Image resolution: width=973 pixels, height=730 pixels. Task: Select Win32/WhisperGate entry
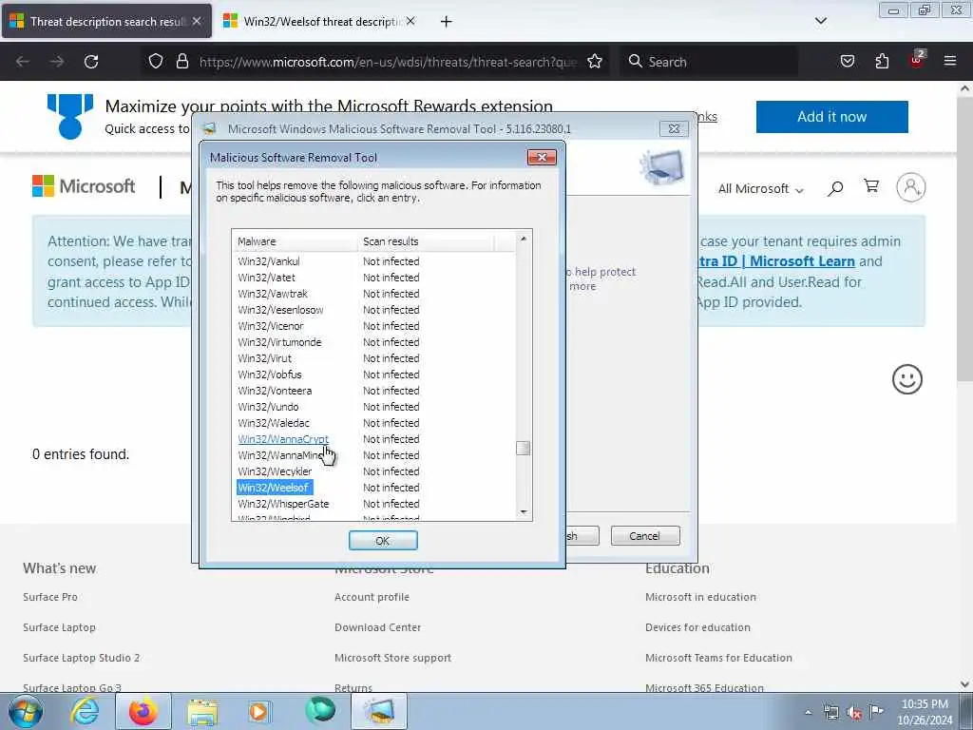click(283, 504)
